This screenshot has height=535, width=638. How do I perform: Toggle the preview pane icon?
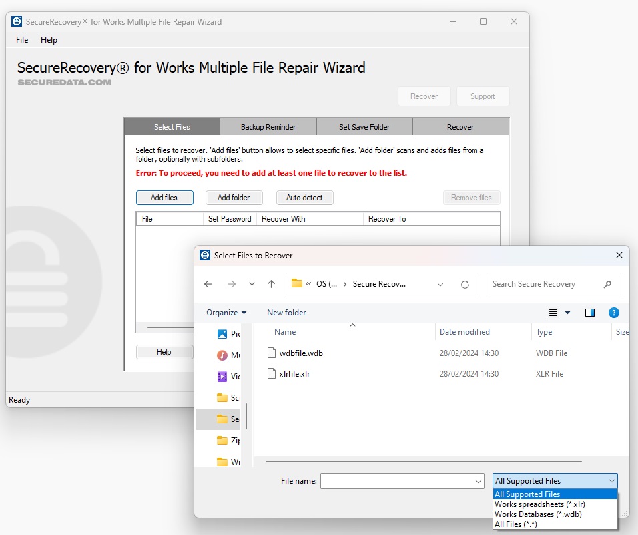tap(589, 313)
